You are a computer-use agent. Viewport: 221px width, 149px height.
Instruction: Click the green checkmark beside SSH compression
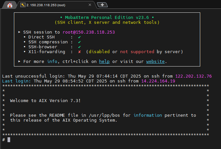(x=79, y=42)
